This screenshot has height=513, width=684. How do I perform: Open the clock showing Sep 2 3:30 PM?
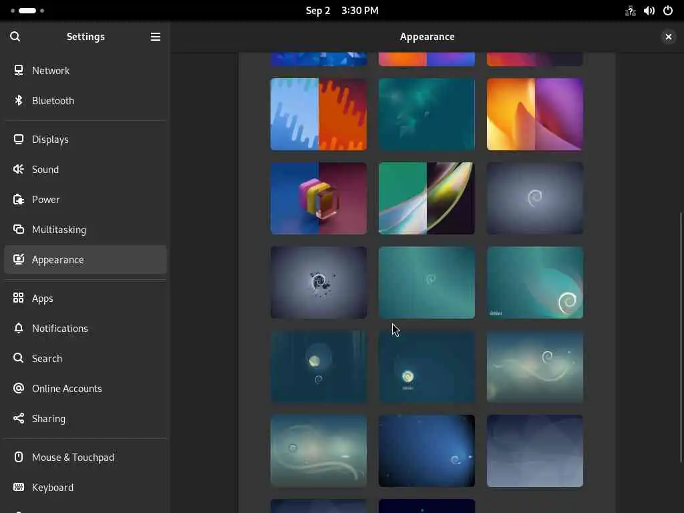pos(342,11)
